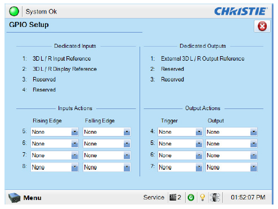Close the GPIO Setup window

coord(262,26)
